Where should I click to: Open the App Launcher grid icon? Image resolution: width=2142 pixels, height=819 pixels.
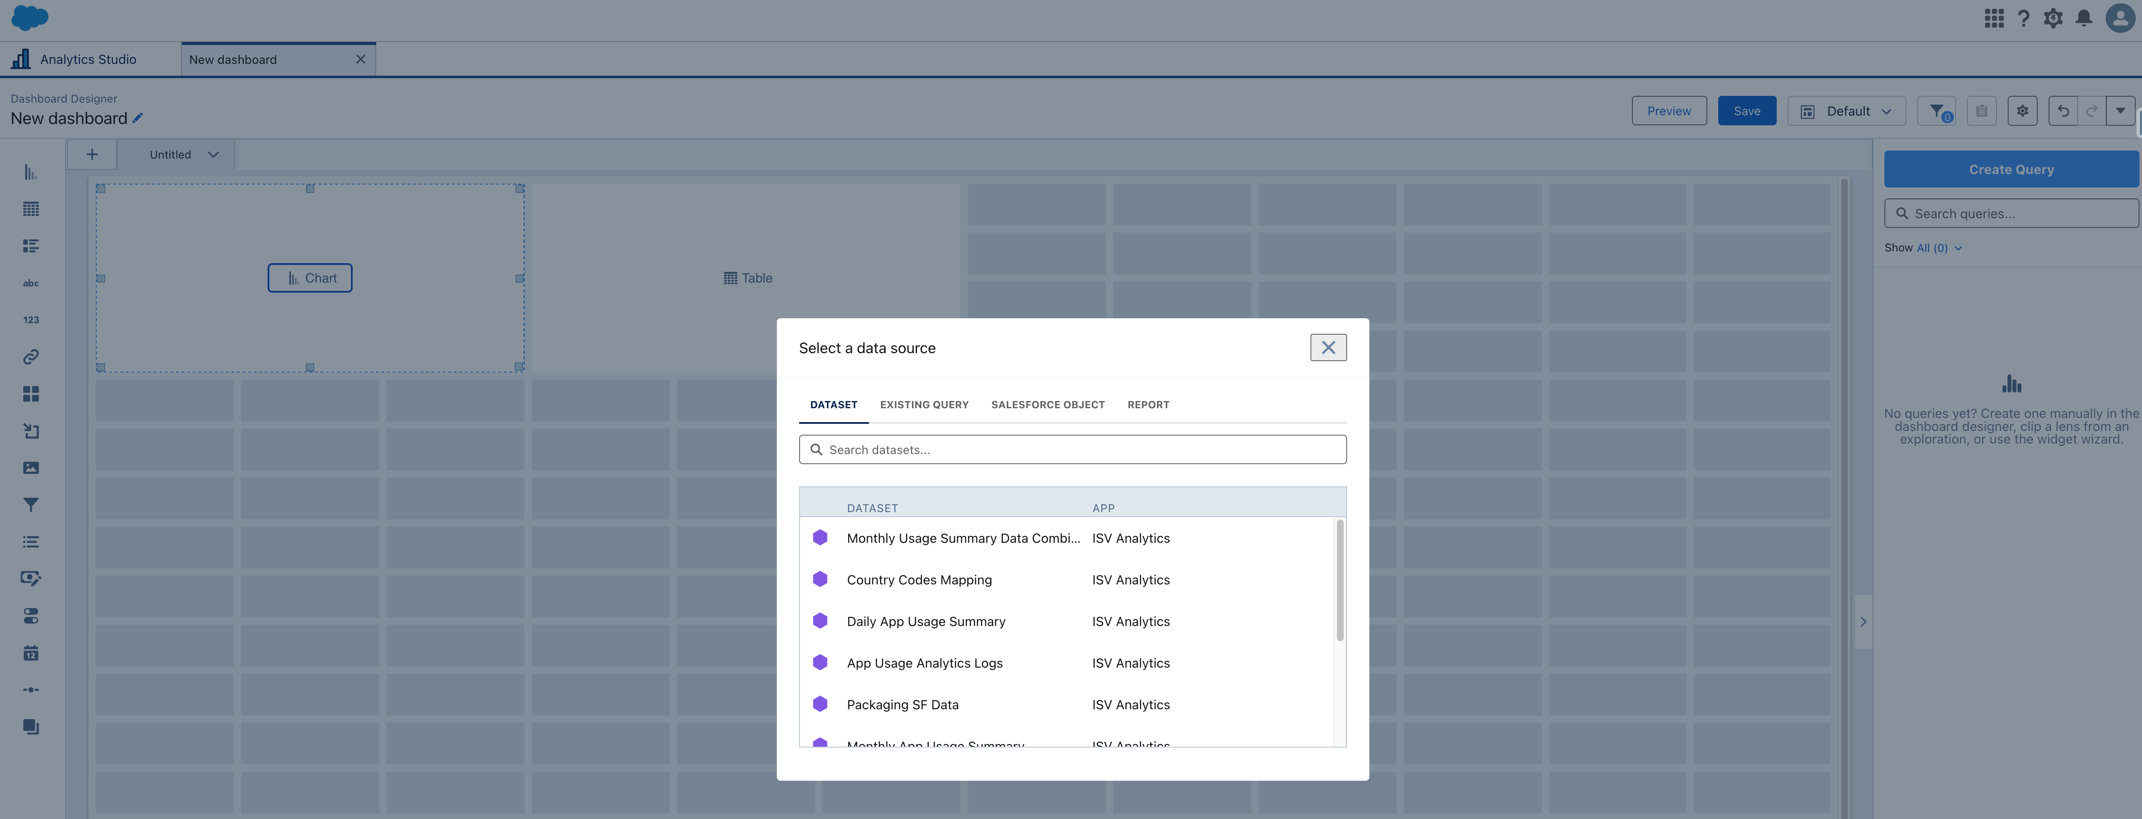[x=1994, y=18]
